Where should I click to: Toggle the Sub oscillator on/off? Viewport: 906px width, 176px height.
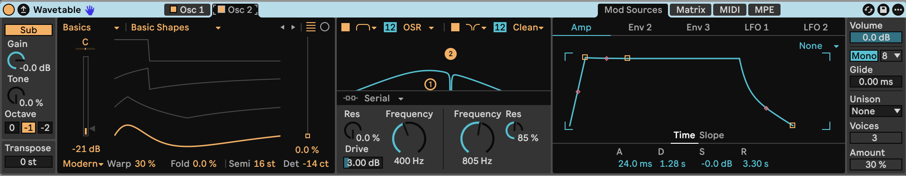(x=29, y=30)
